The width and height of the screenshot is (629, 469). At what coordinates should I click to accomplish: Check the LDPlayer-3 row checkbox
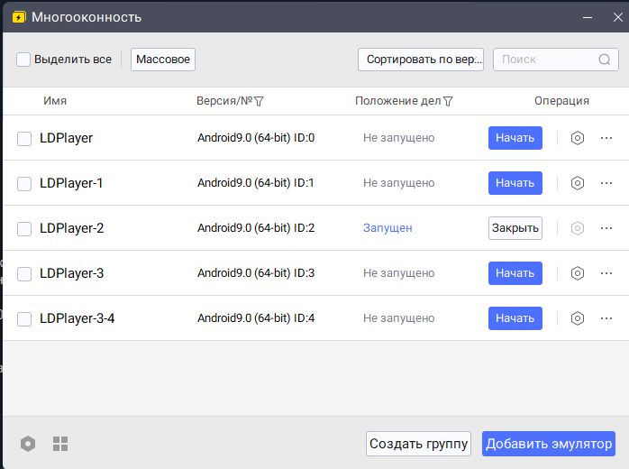(x=24, y=274)
